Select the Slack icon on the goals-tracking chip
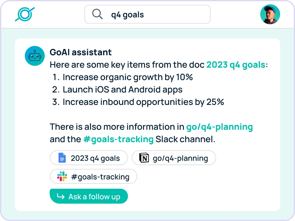This screenshot has height=221, width=295. pos(61,176)
